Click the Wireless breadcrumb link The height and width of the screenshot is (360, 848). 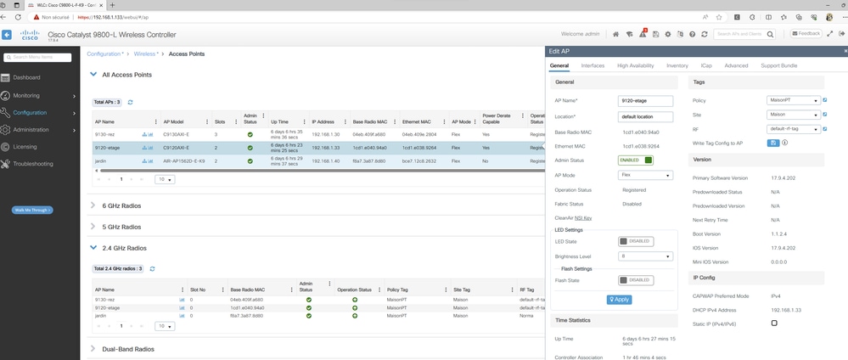click(144, 54)
